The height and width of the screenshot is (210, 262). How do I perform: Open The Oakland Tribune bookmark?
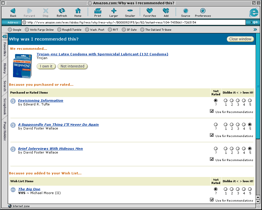[x=156, y=30]
